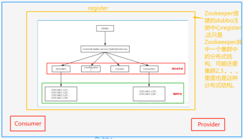This screenshot has width=243, height=139.
Task: Click the Provider box
Action: [208, 124]
